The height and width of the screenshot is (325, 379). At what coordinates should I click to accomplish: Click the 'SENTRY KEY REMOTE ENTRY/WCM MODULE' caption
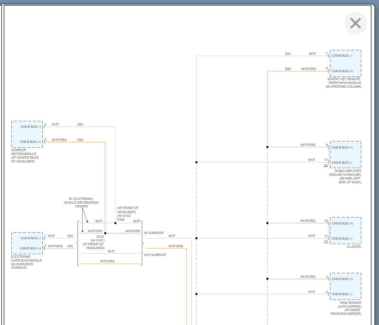(344, 83)
